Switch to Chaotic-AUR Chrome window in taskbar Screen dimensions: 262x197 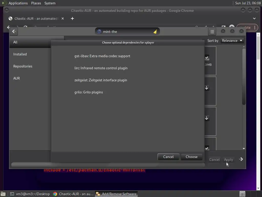coord(73,194)
